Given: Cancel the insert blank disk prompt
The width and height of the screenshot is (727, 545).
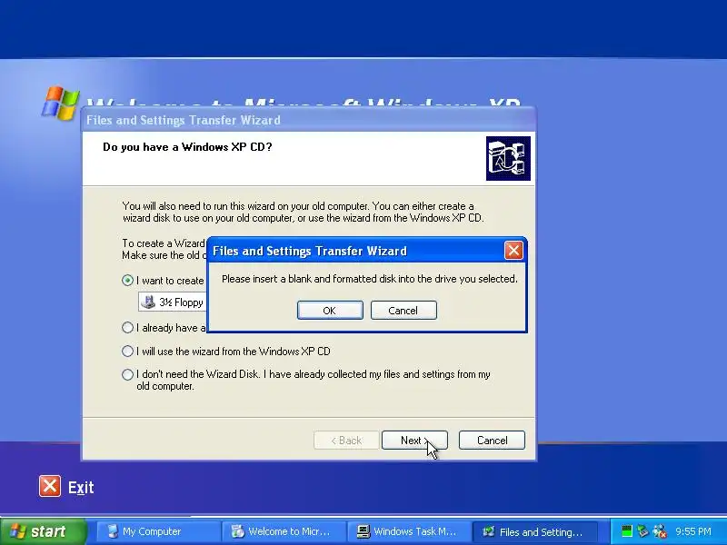Looking at the screenshot, I should coord(403,310).
